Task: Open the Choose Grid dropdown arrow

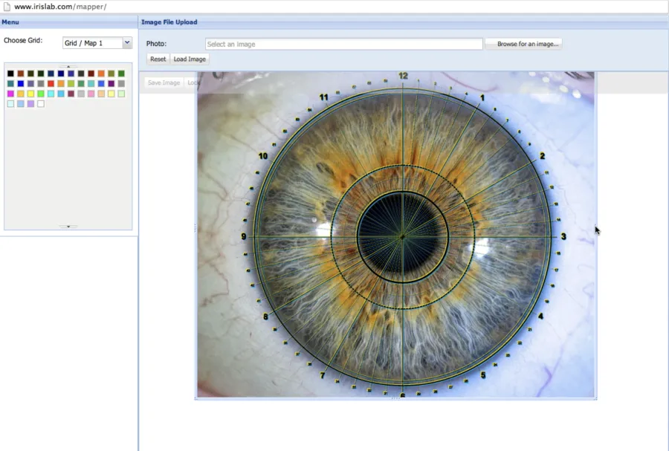Action: [x=127, y=42]
